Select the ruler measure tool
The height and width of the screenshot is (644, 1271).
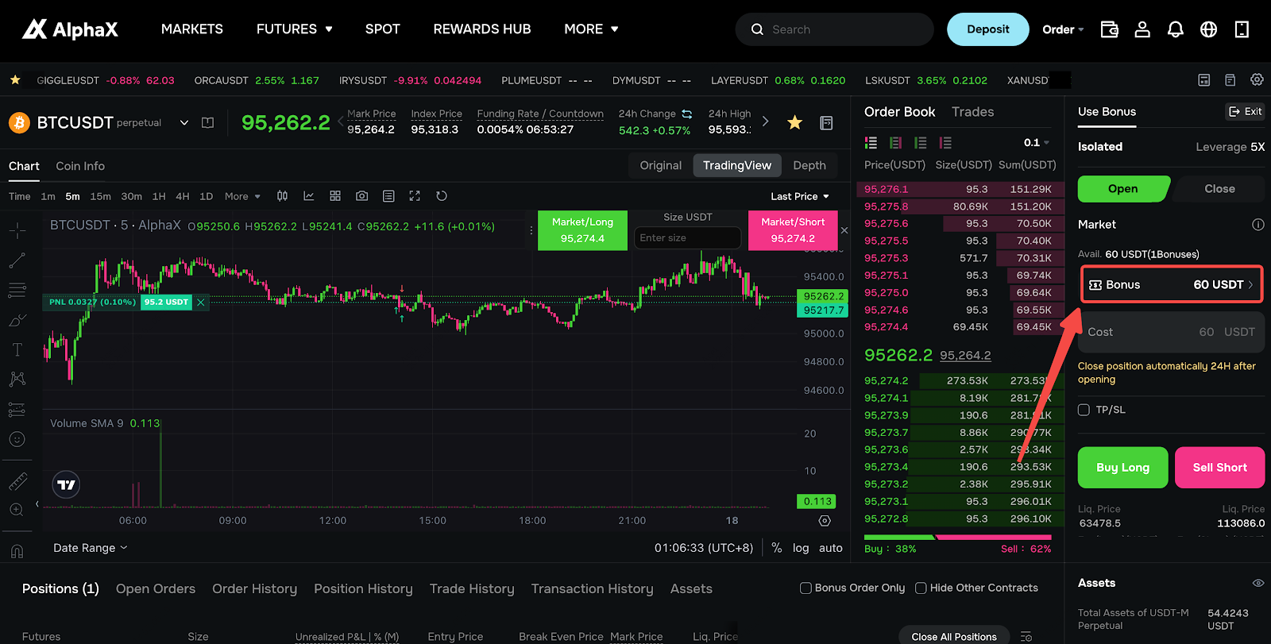(x=17, y=481)
